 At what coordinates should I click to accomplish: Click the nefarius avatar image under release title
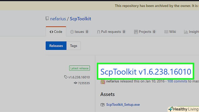[103, 82]
